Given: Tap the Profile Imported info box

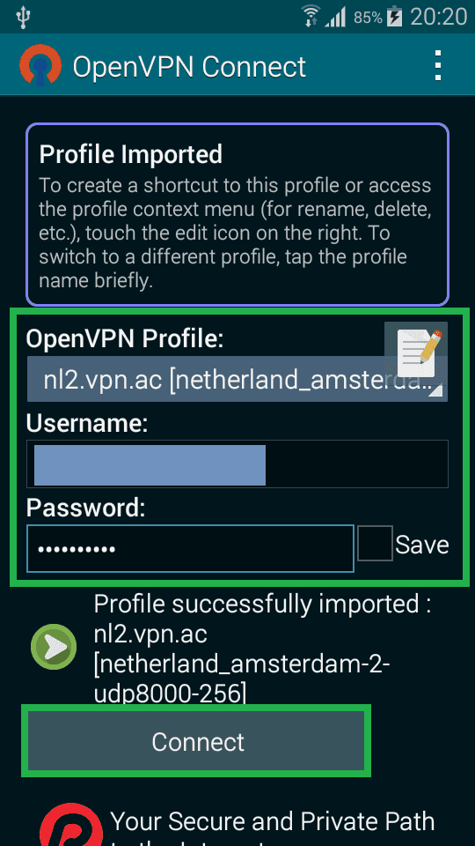Looking at the screenshot, I should [237, 215].
